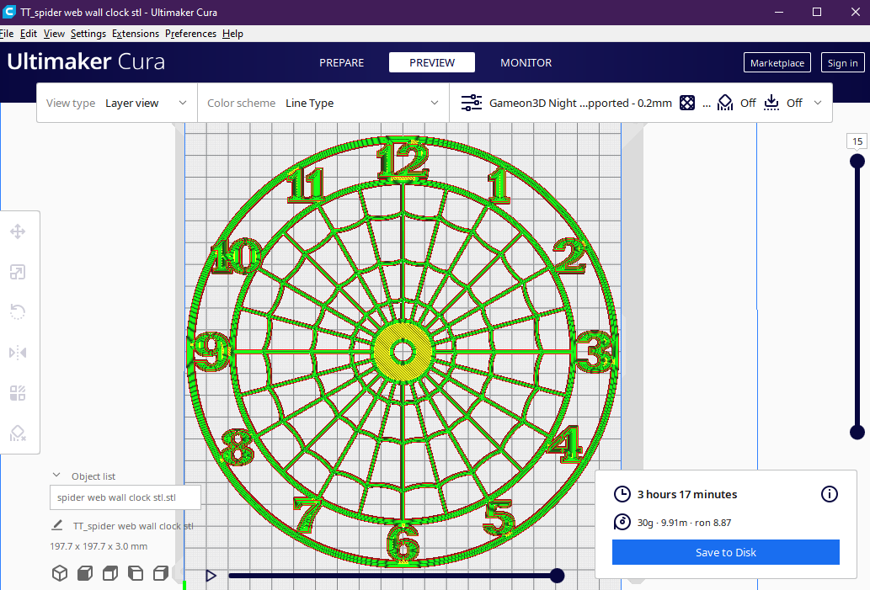The height and width of the screenshot is (590, 870).
Task: Click the Gameon3D Night profile name
Action: tap(580, 103)
